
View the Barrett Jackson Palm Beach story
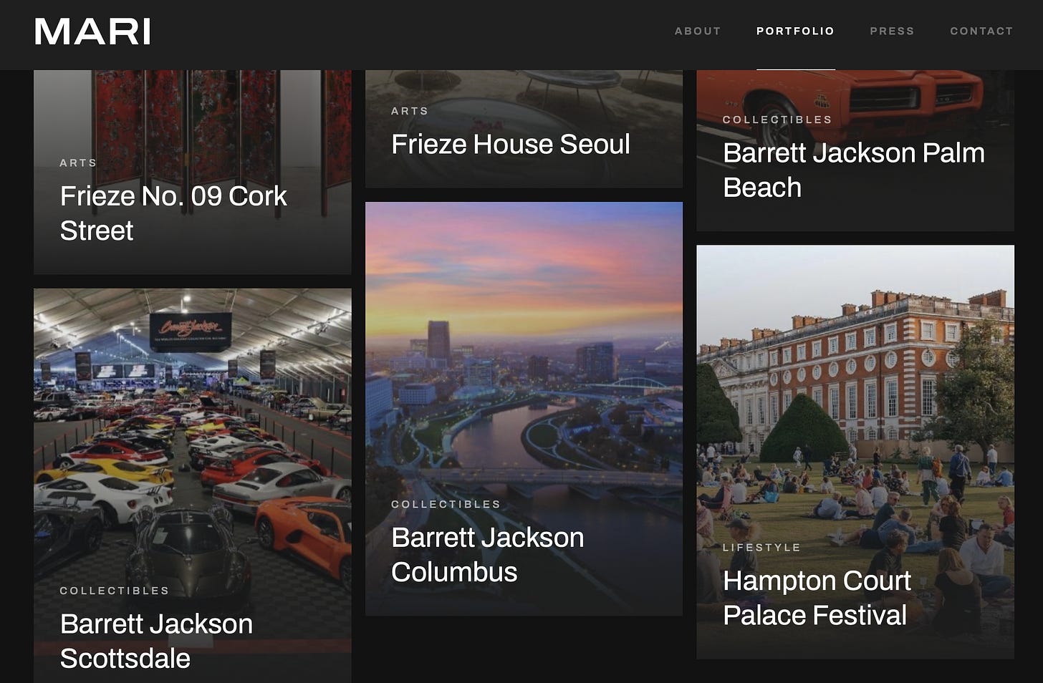[x=854, y=170]
